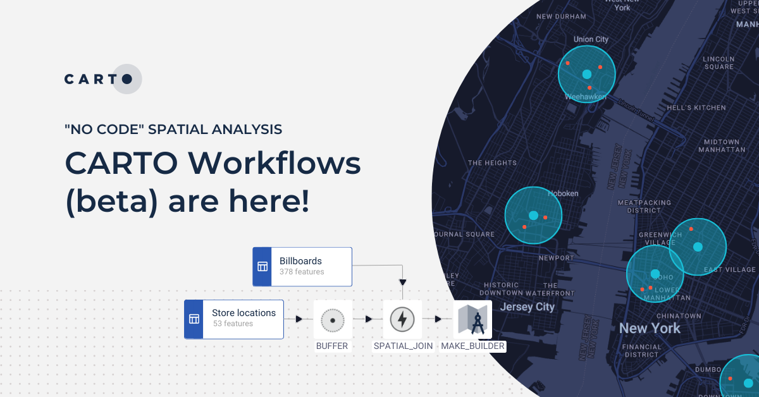Image resolution: width=759 pixels, height=397 pixels.
Task: Click the arrow between Store locations and BUFFER
Action: pyautogui.click(x=297, y=319)
